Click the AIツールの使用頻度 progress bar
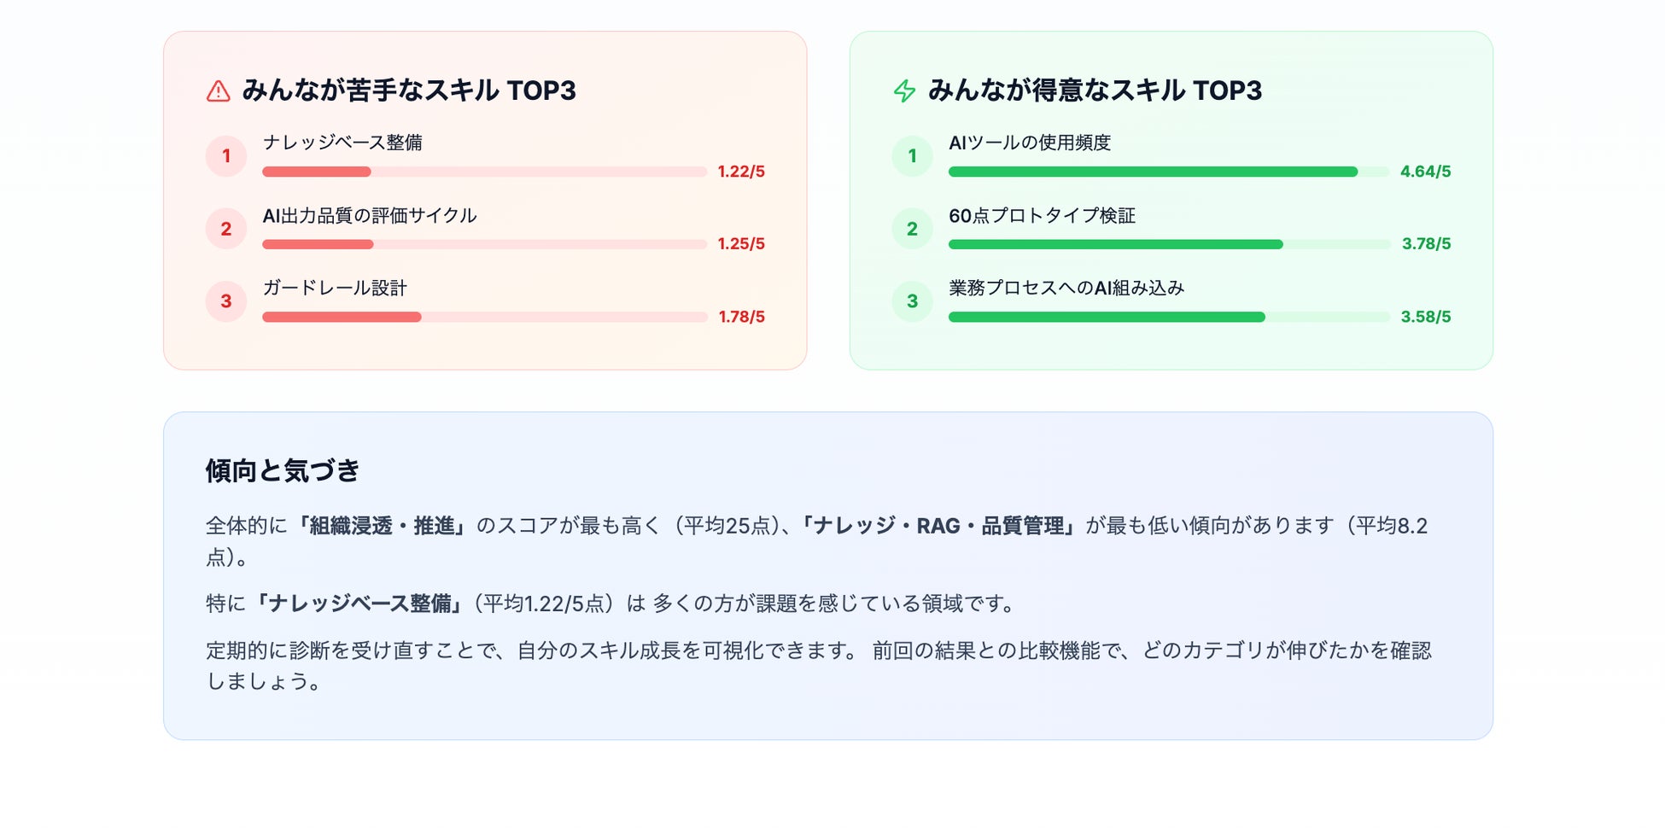1665x828 pixels. point(1169,172)
